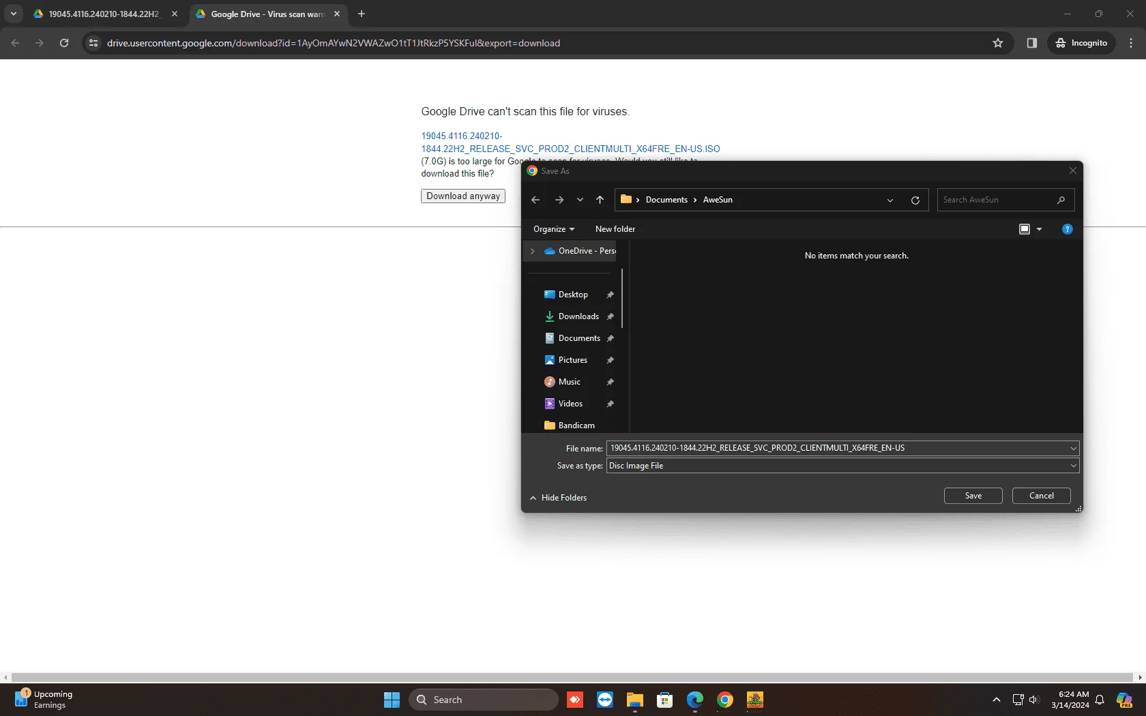Go back in Chrome browser

[x=15, y=43]
